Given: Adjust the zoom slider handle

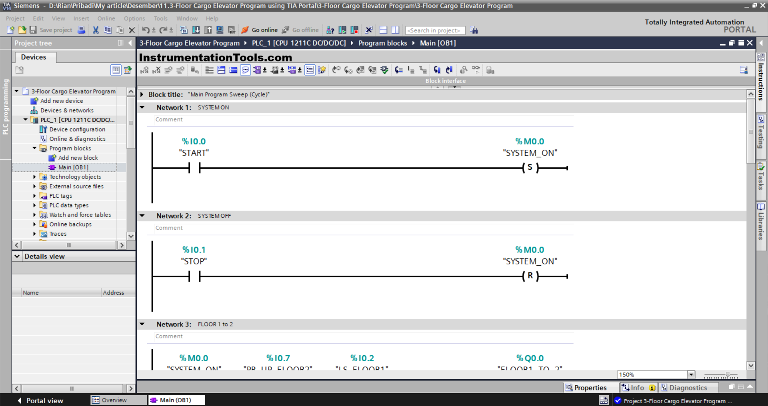Looking at the screenshot, I should point(728,376).
